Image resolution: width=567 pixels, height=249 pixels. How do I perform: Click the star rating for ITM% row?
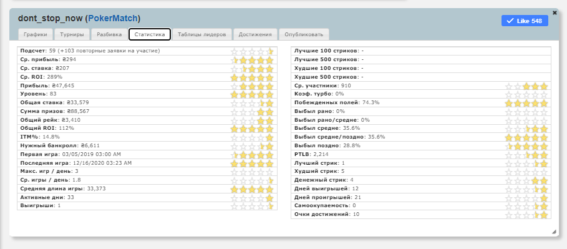pyautogui.click(x=252, y=137)
